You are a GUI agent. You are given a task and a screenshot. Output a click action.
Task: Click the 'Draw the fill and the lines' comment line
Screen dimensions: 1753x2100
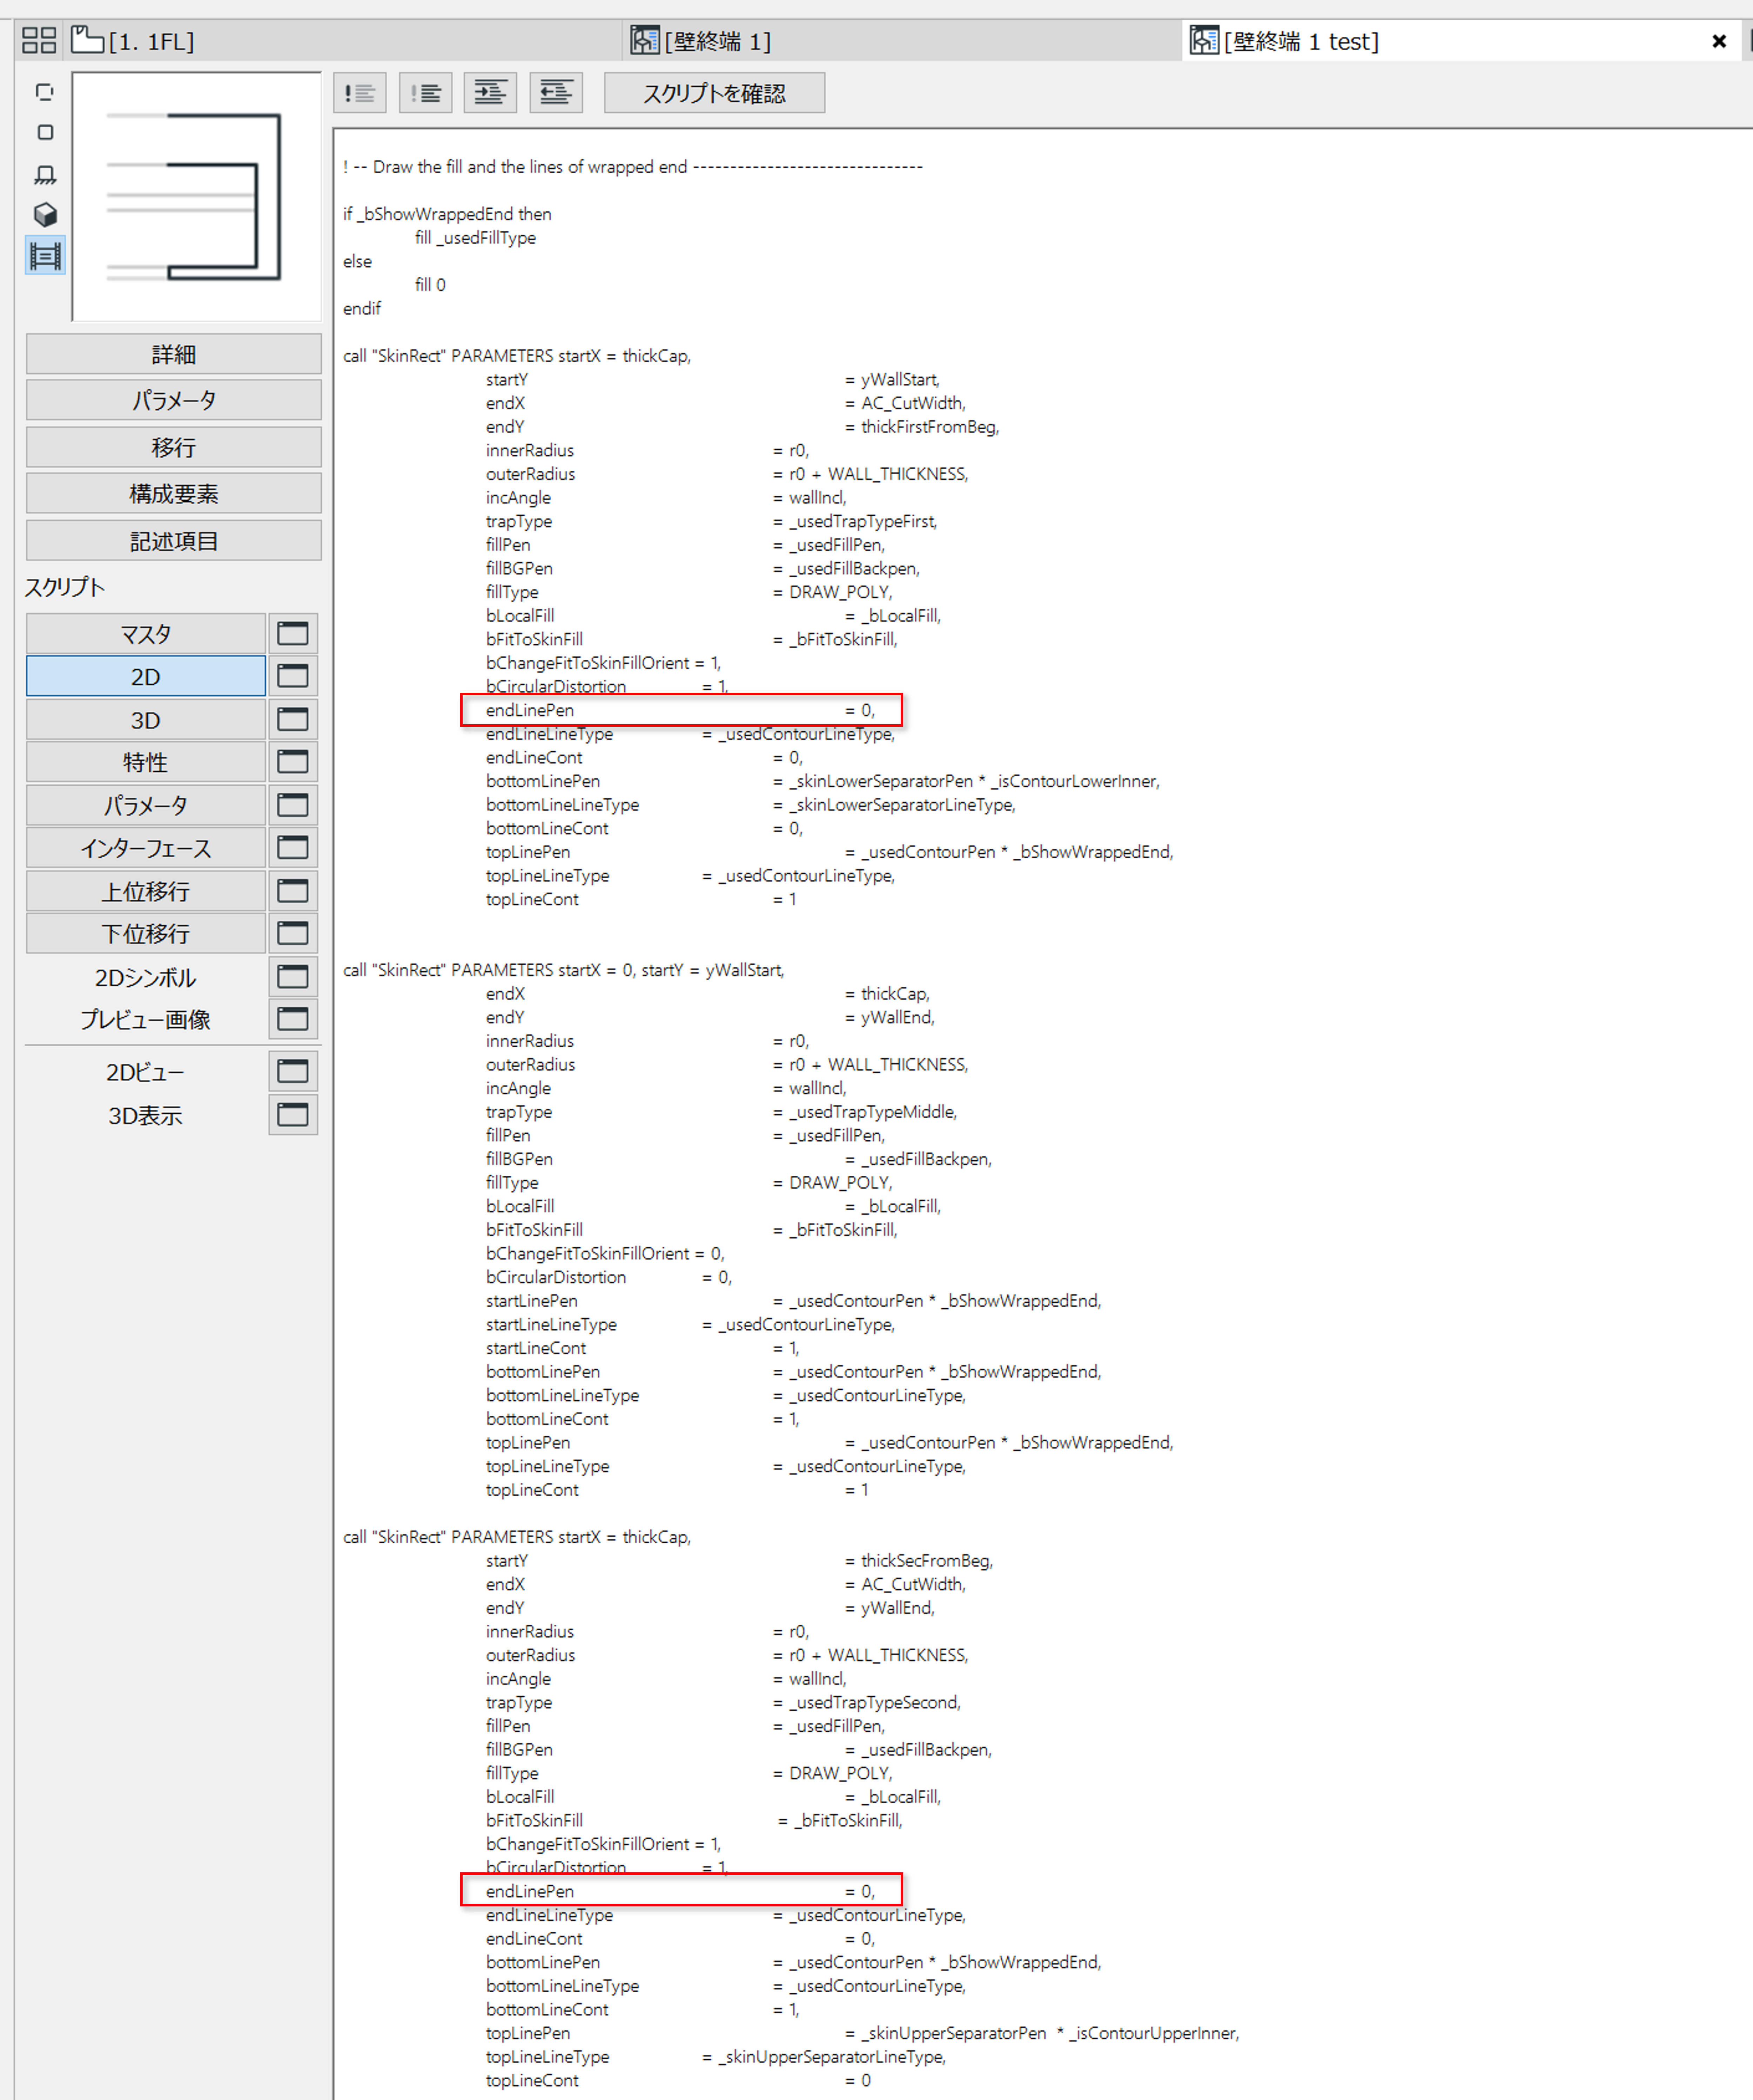(x=633, y=167)
